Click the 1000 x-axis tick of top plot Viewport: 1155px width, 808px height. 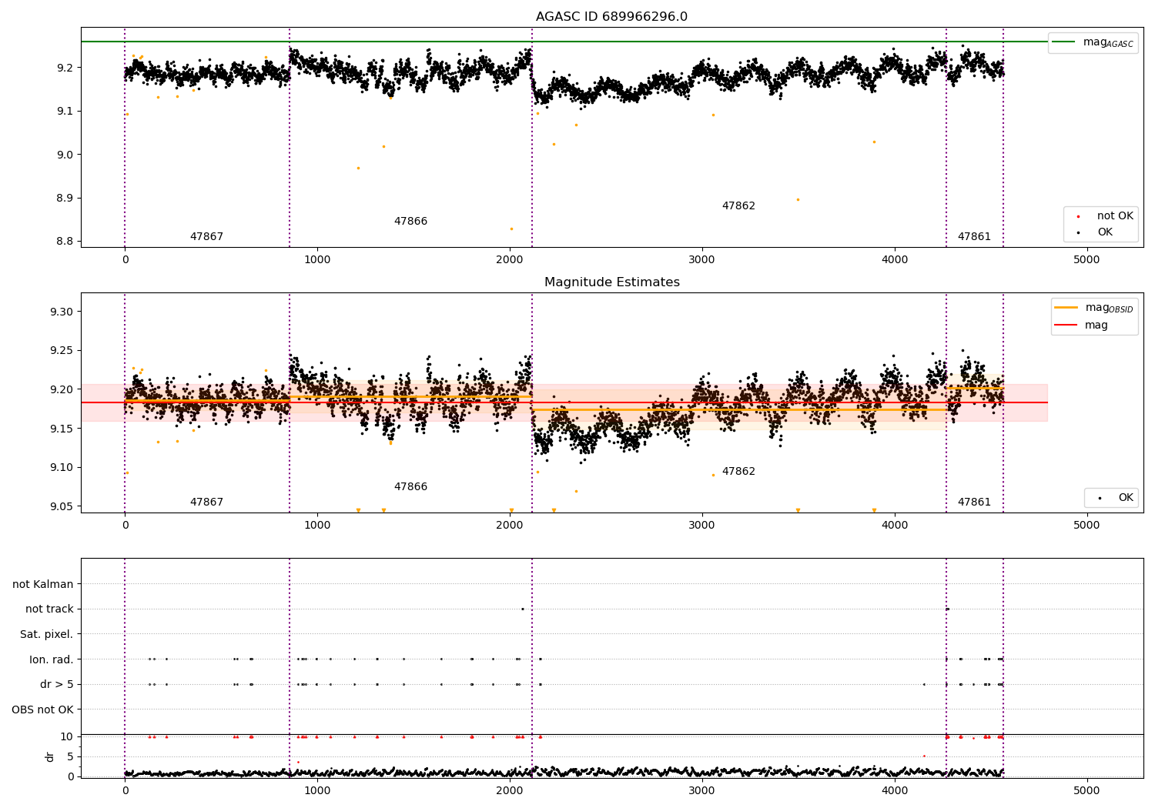[x=317, y=260]
